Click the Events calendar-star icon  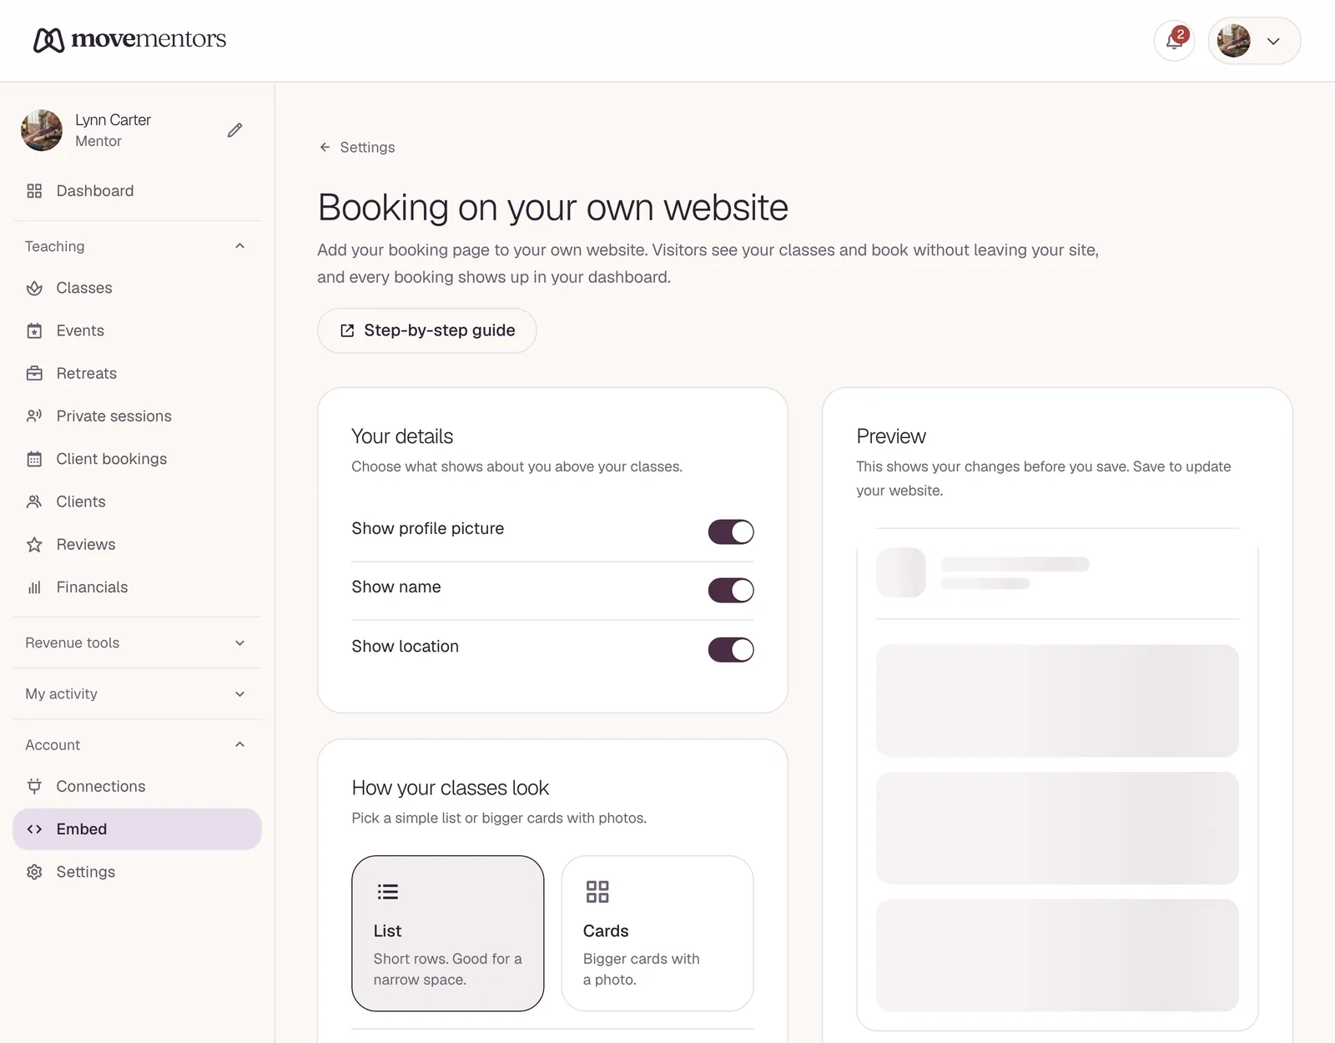click(x=34, y=330)
